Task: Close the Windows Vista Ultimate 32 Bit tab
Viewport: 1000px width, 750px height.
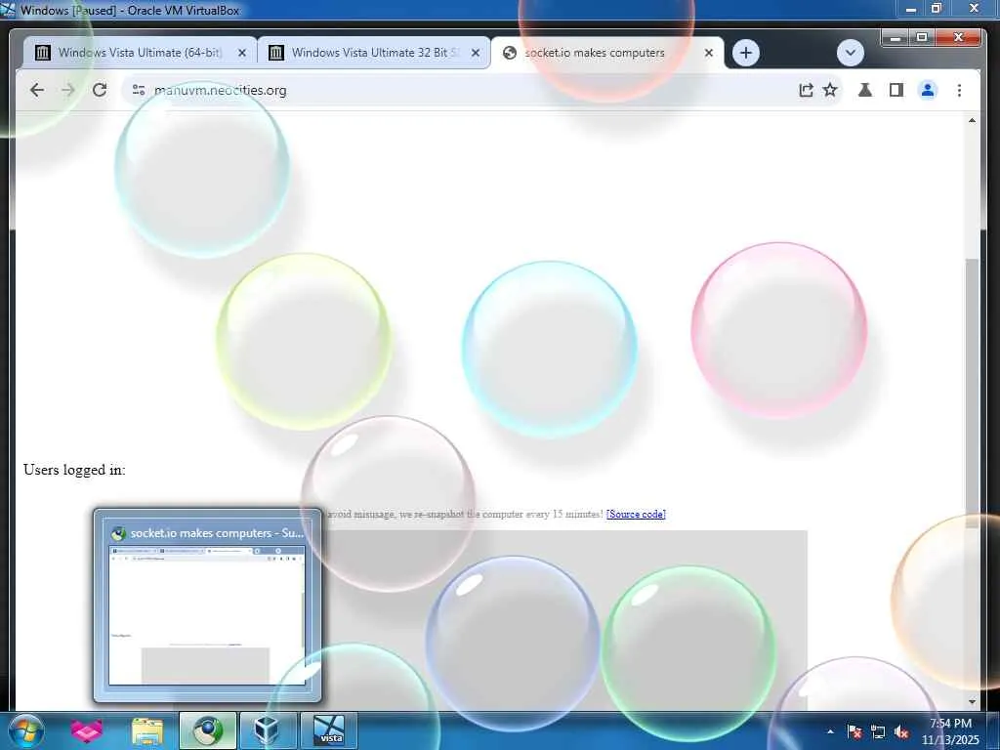Action: pyautogui.click(x=476, y=53)
